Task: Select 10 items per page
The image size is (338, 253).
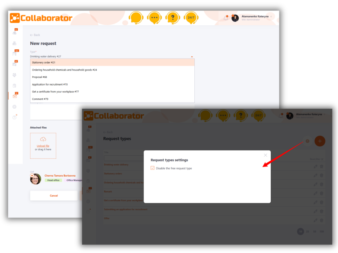Action: [300, 231]
